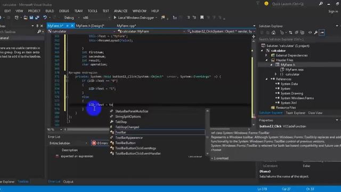
Task: Click the yellow feedback smiley icon
Action: 266,4
